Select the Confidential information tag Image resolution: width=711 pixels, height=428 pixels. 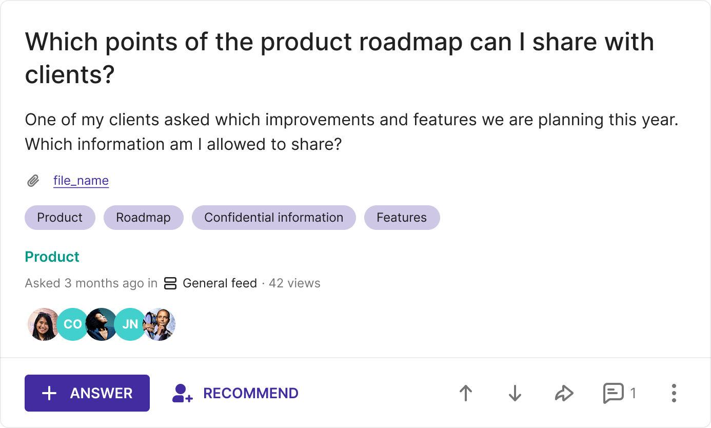point(273,218)
